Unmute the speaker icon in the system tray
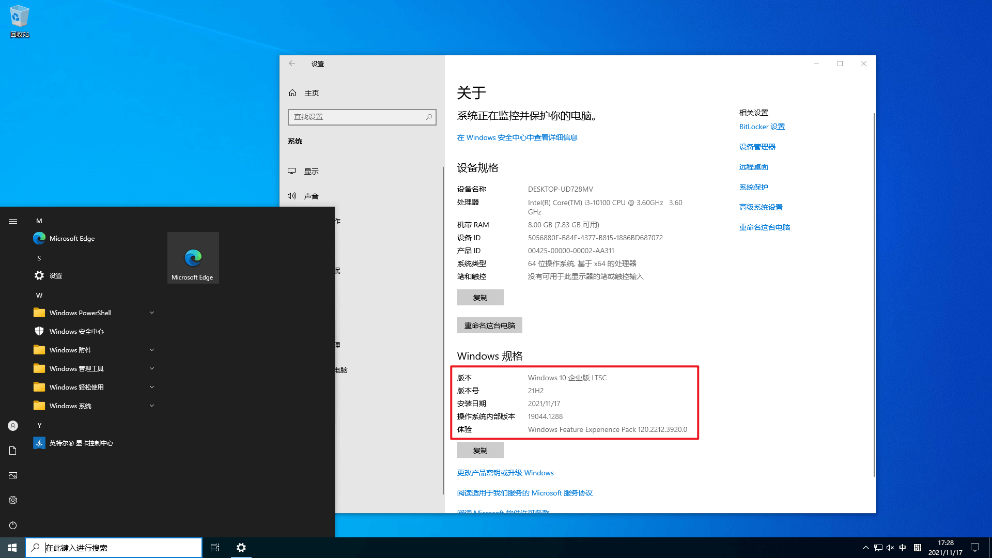Viewport: 992px width, 558px height. click(890, 547)
